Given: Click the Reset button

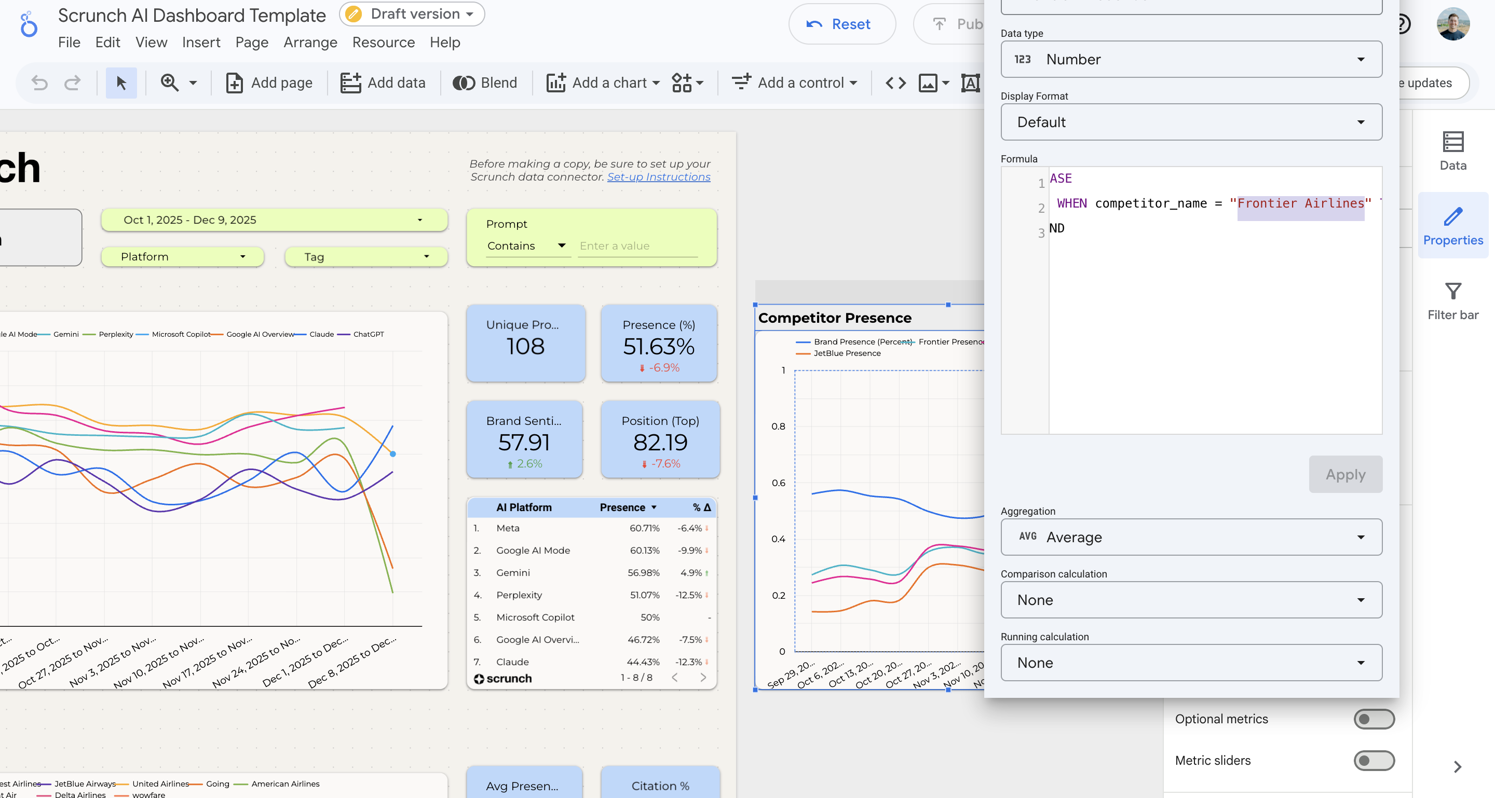Looking at the screenshot, I should (841, 24).
